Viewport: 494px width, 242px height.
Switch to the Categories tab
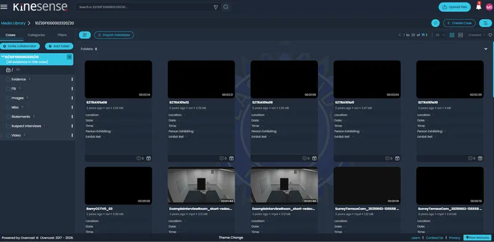[x=36, y=35]
